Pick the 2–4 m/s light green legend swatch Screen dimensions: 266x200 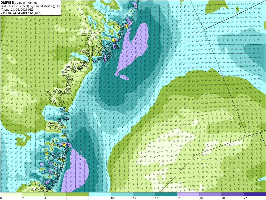point(33,194)
